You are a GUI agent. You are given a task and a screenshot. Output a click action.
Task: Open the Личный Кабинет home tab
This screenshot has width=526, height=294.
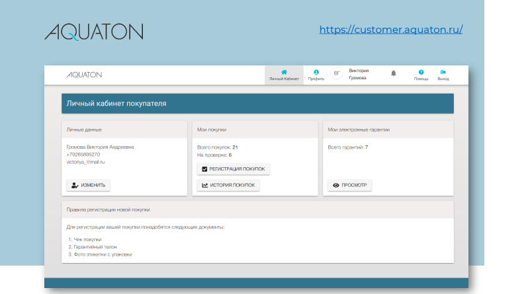tap(284, 75)
